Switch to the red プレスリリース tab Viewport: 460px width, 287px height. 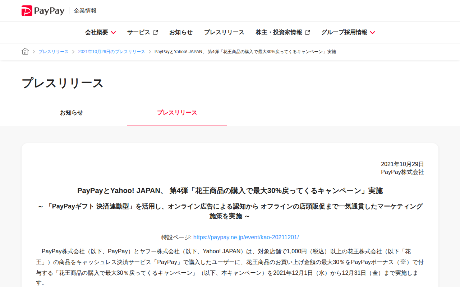coord(177,113)
